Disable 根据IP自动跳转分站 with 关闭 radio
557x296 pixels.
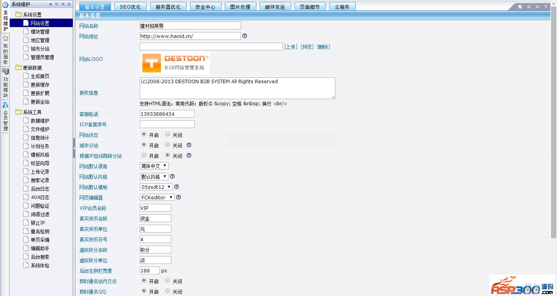coord(167,155)
